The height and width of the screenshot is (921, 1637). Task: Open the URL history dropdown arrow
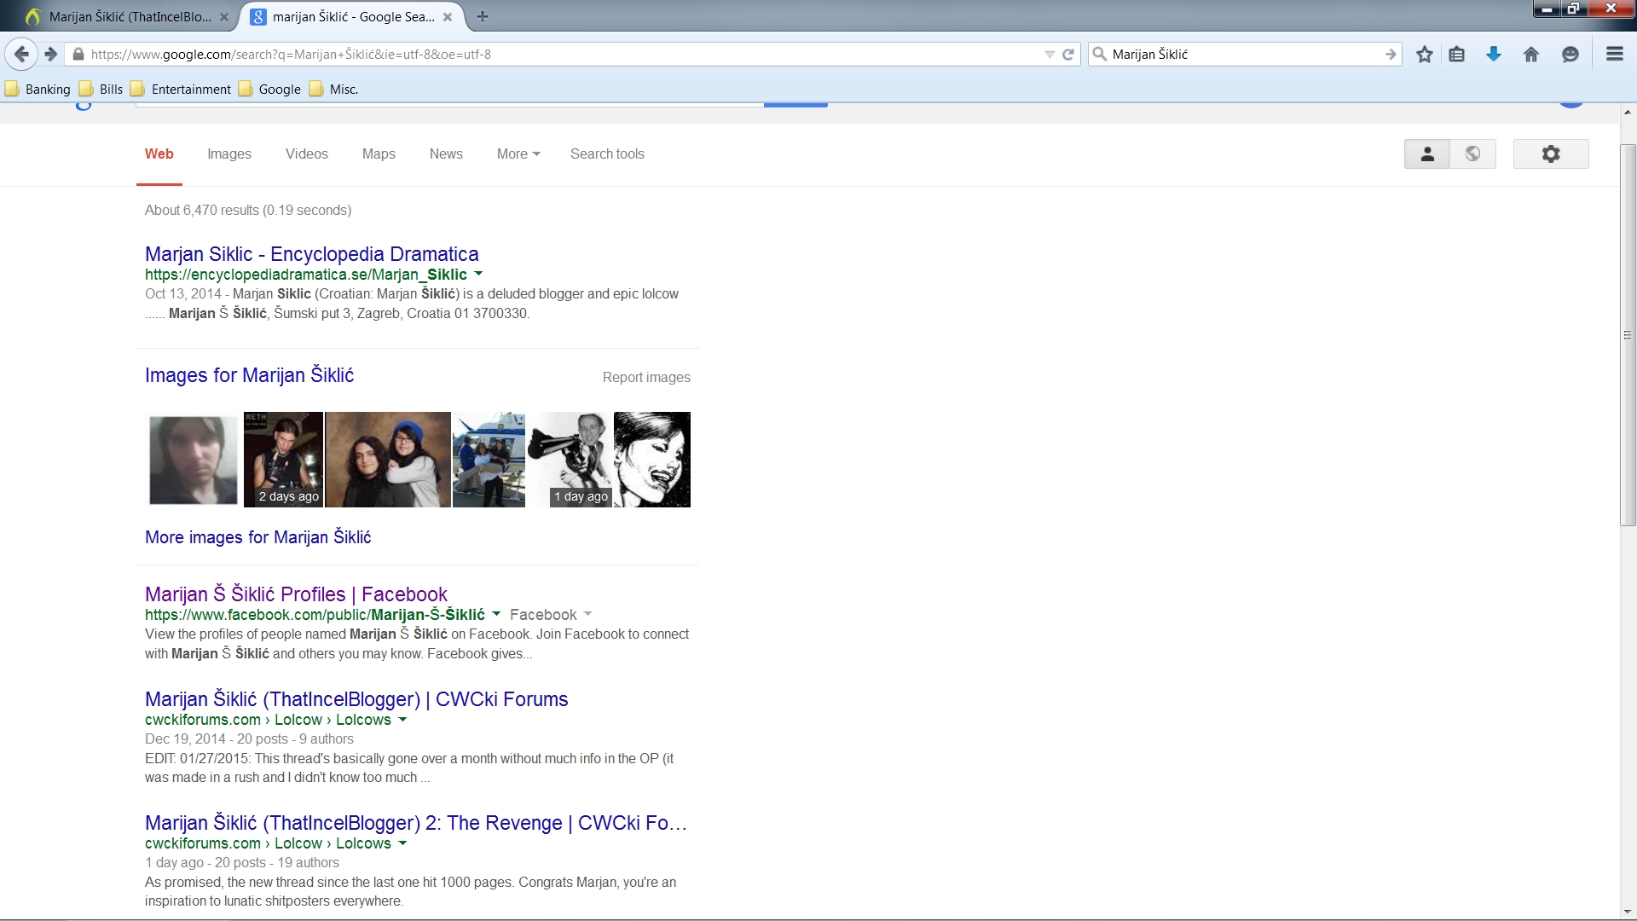click(x=1050, y=54)
